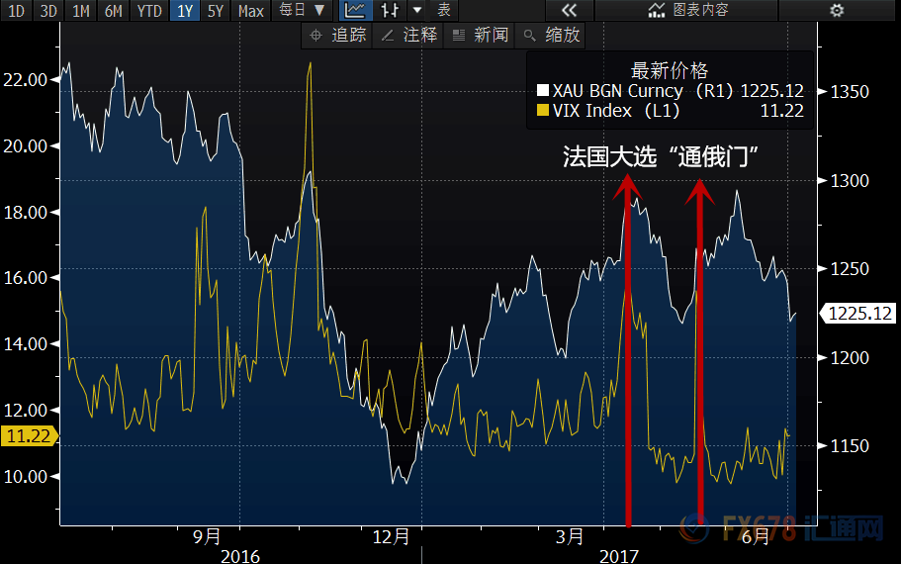This screenshot has height=564, width=901.
Task: Show the Max time range
Action: coord(250,10)
